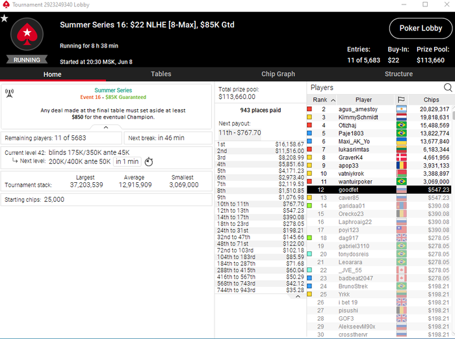Collapse the tournament info panel chevron
455x339 pixels.
pyautogui.click(x=106, y=128)
